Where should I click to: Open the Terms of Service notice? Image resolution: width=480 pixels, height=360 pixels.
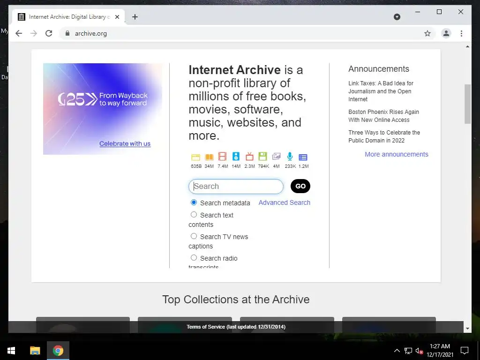[x=236, y=327]
